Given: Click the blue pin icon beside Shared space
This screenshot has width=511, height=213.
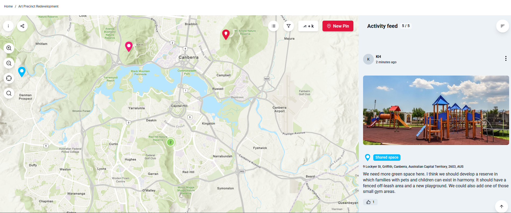Looking at the screenshot, I should click(368, 158).
